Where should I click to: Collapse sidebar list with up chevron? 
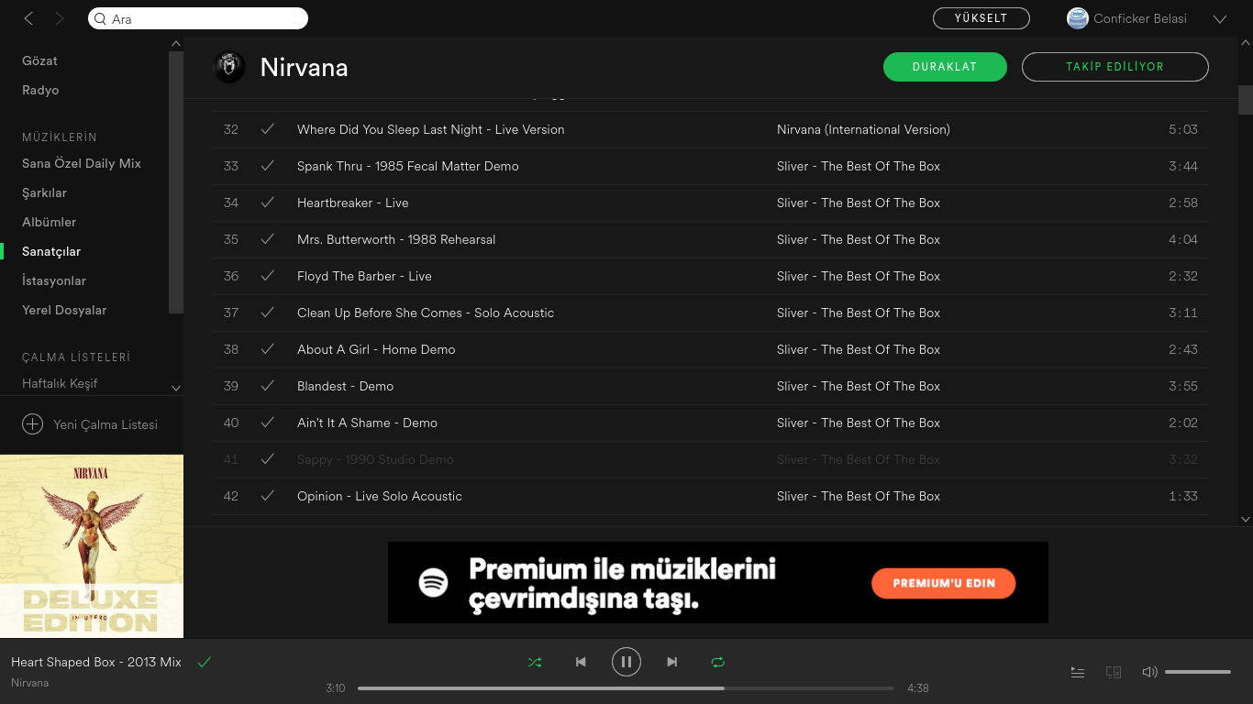[176, 44]
